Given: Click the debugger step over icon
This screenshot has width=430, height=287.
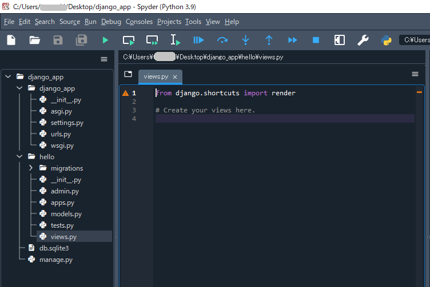Looking at the screenshot, I should [222, 40].
